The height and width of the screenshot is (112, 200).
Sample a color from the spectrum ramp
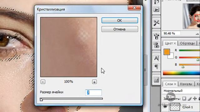click(x=181, y=73)
